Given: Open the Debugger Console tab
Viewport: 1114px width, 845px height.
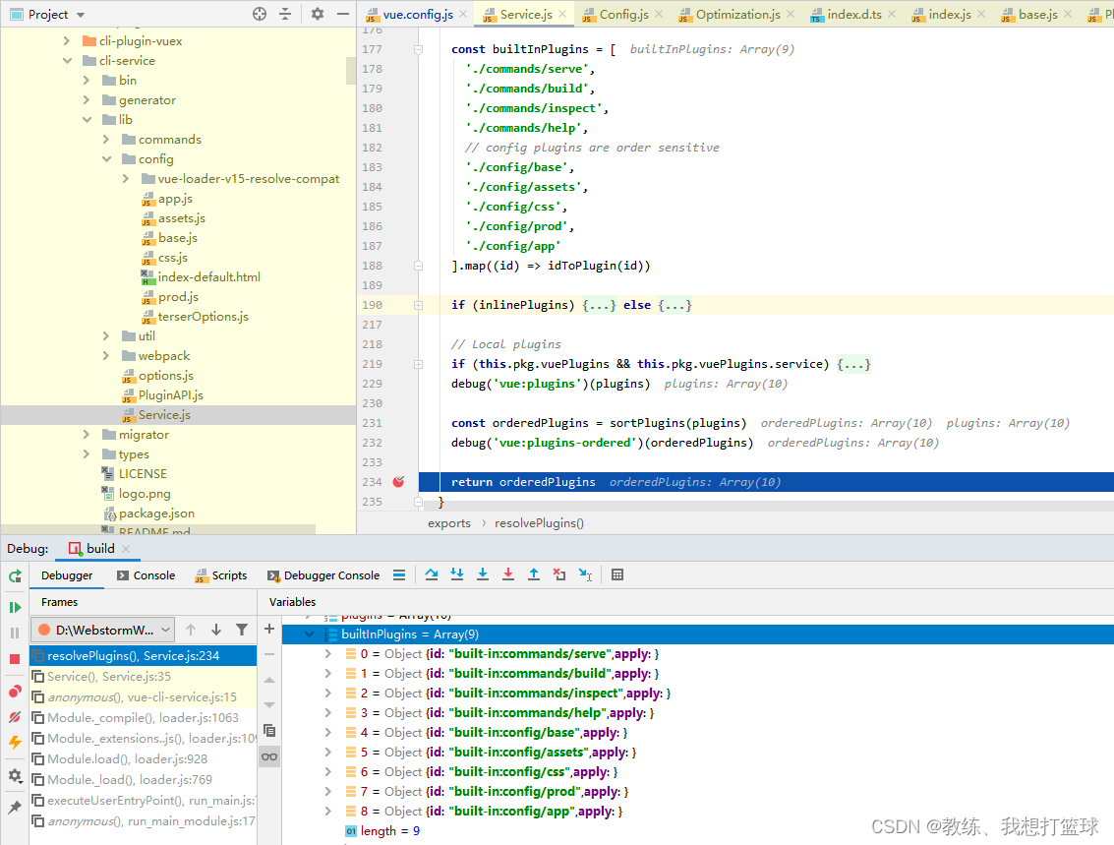Looking at the screenshot, I should click(x=323, y=575).
